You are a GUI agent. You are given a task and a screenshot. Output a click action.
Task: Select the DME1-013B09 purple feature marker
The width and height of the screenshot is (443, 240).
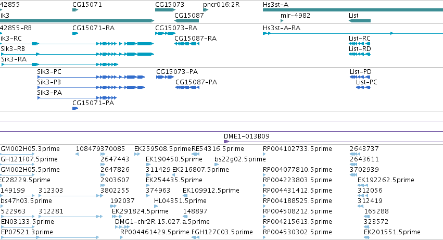pyautogui.click(x=226, y=142)
